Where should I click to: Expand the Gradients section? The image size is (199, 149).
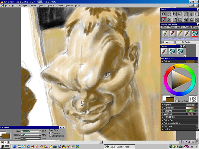[162, 108]
